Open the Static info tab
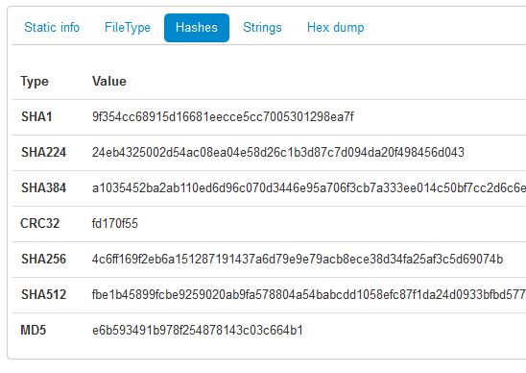 52,28
